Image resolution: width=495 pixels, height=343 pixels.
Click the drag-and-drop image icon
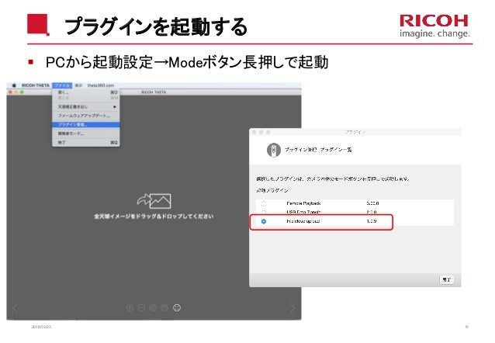click(x=154, y=201)
